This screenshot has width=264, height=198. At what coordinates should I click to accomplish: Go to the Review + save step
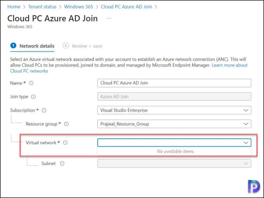pos(82,46)
